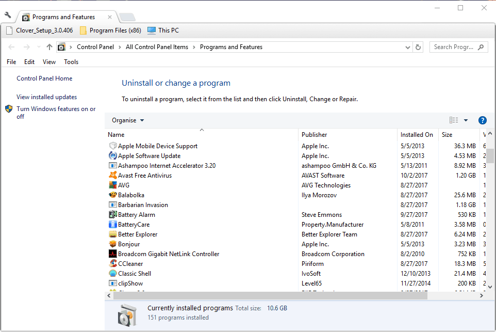Image resolution: width=496 pixels, height=332 pixels.
Task: Click the change view icon button
Action: pyautogui.click(x=454, y=120)
